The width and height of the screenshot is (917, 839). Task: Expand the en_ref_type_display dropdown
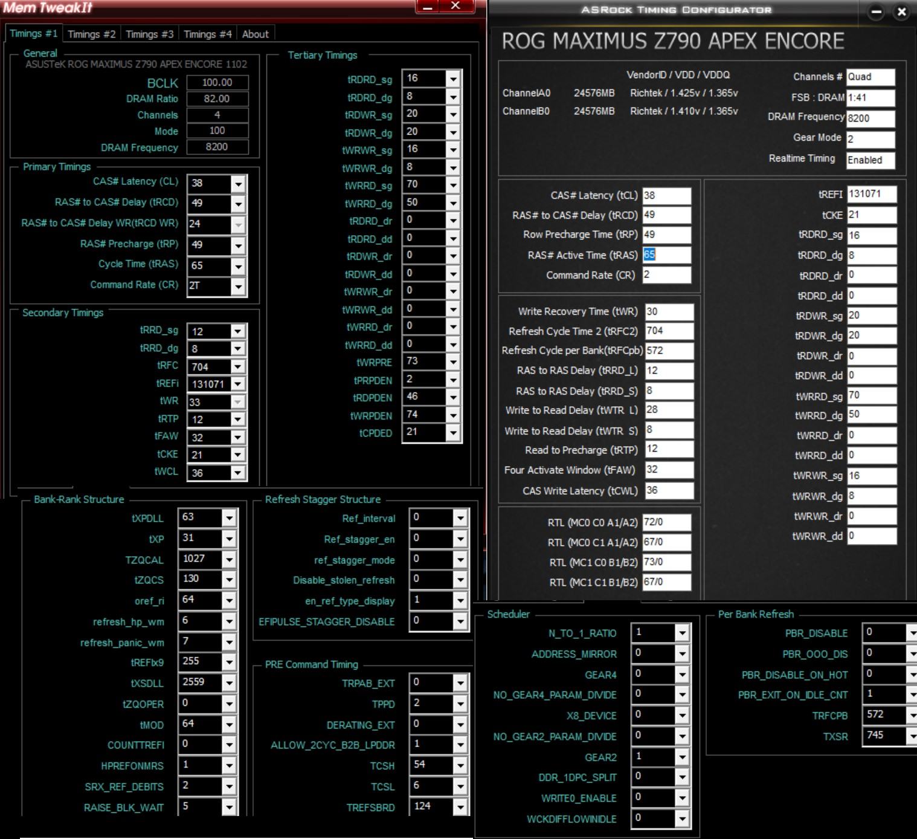click(x=460, y=600)
